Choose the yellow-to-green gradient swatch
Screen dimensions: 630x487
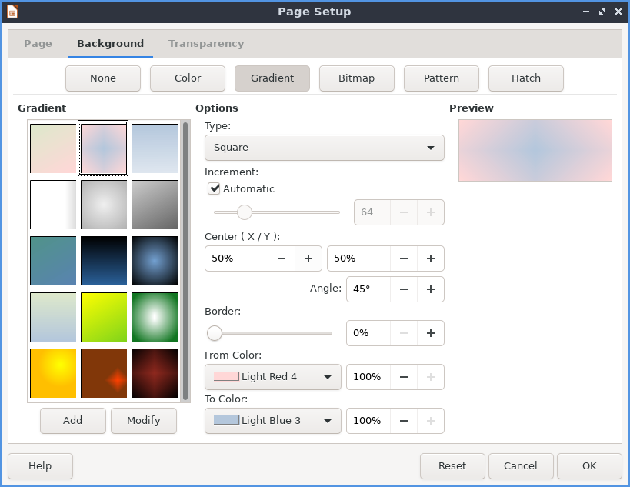coord(104,317)
